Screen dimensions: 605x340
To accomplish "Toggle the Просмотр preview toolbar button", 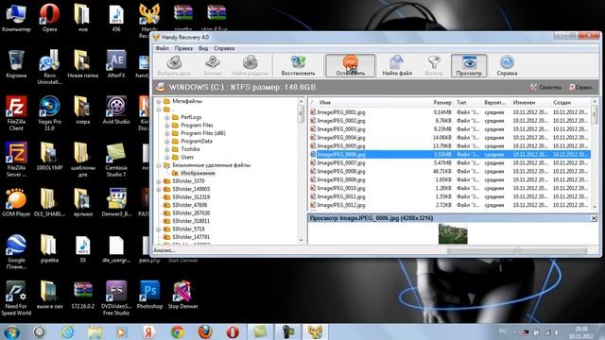I will (x=469, y=65).
